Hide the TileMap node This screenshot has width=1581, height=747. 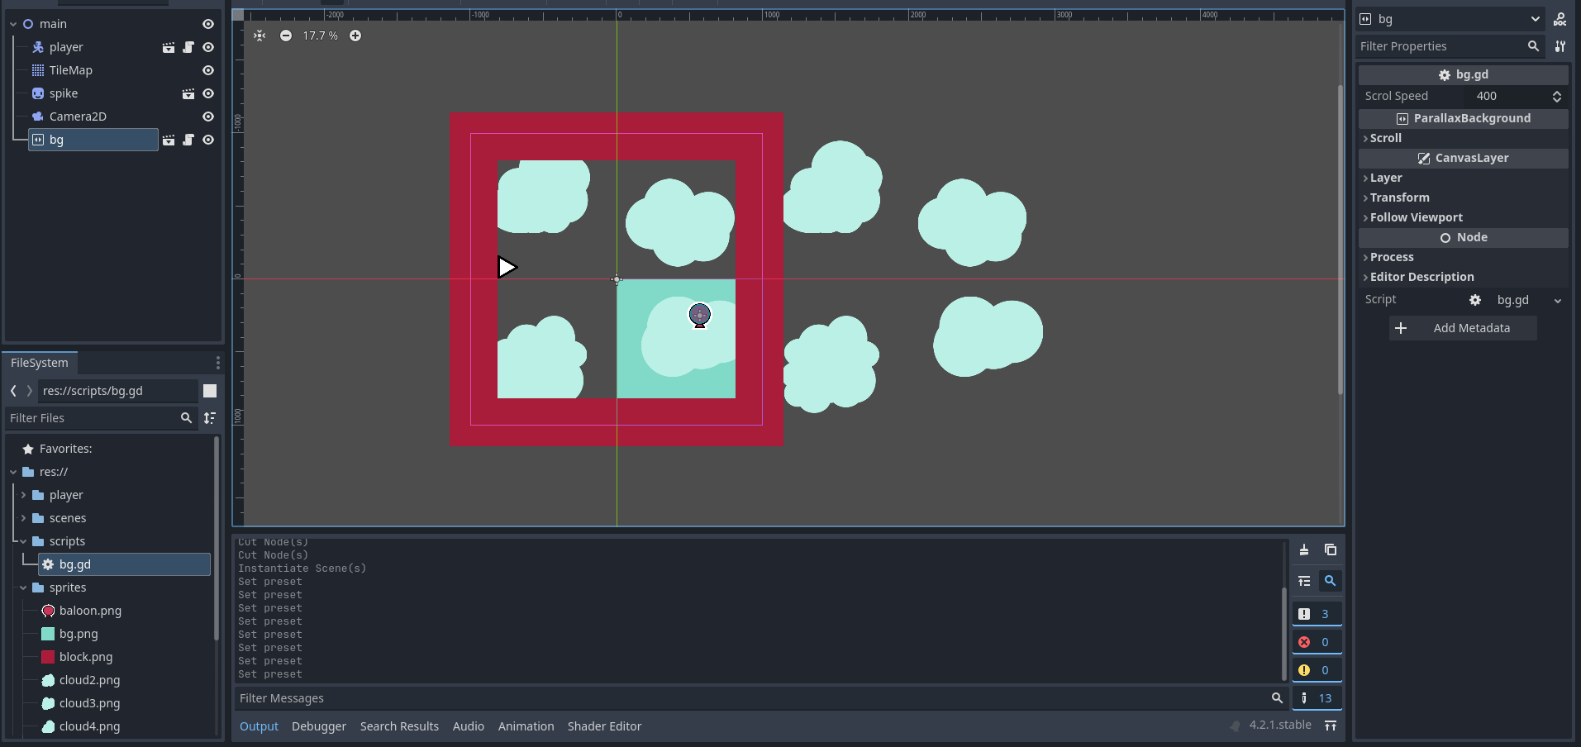(207, 70)
